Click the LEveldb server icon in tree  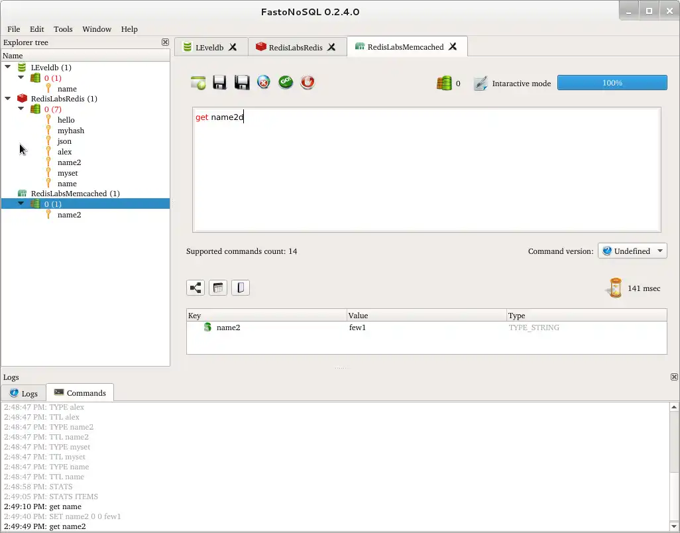pos(22,67)
